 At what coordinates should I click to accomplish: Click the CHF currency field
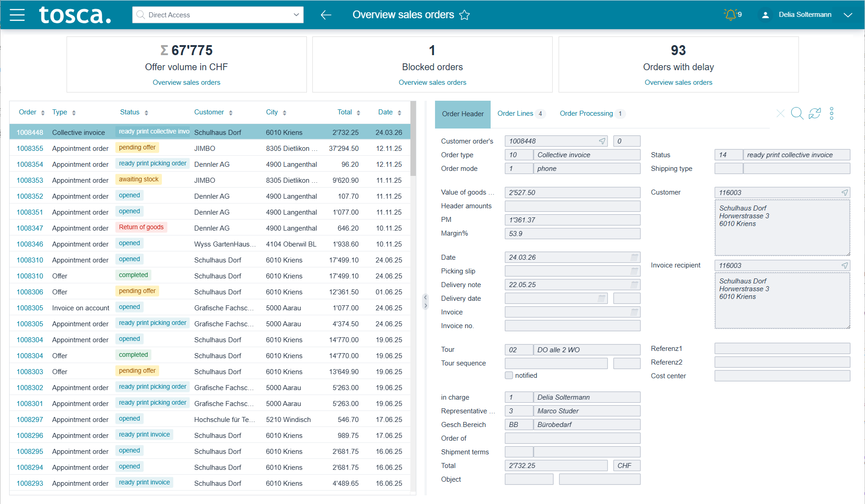coord(627,466)
